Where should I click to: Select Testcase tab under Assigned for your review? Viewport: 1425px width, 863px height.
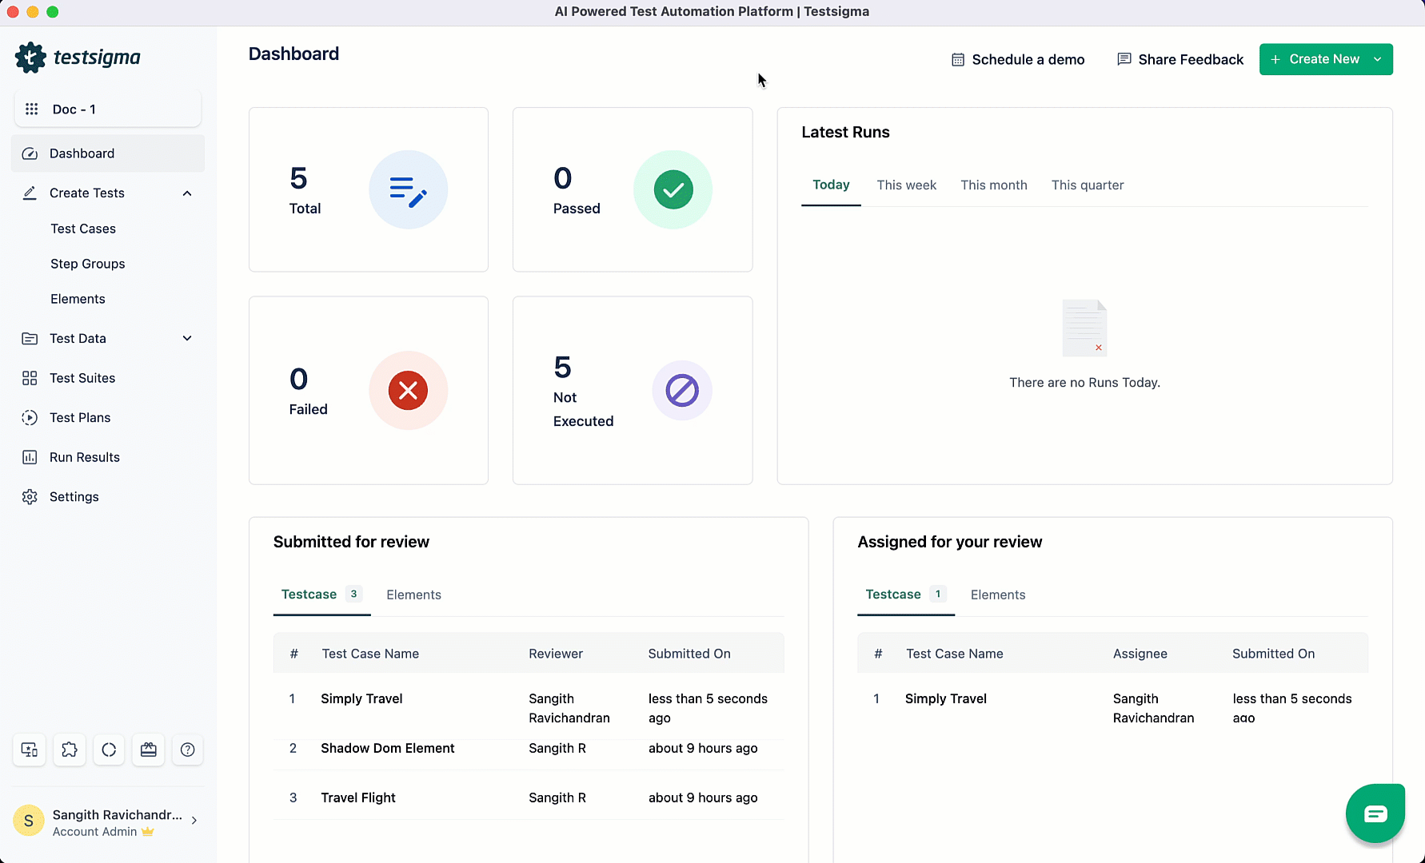click(906, 594)
